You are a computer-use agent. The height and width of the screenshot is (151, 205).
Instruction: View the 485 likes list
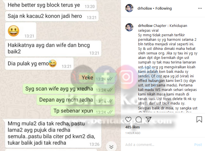(x=132, y=127)
